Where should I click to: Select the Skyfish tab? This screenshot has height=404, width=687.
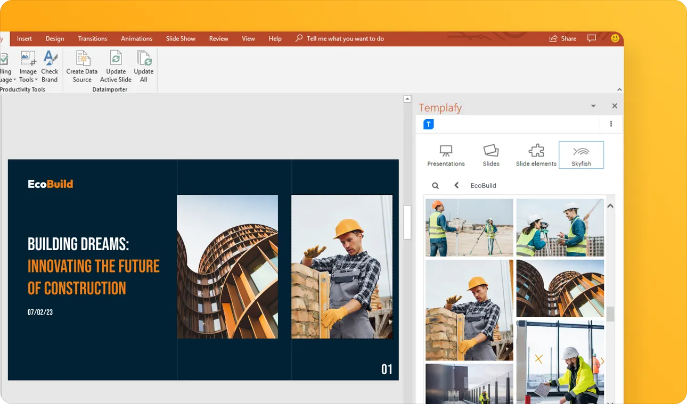pos(581,155)
